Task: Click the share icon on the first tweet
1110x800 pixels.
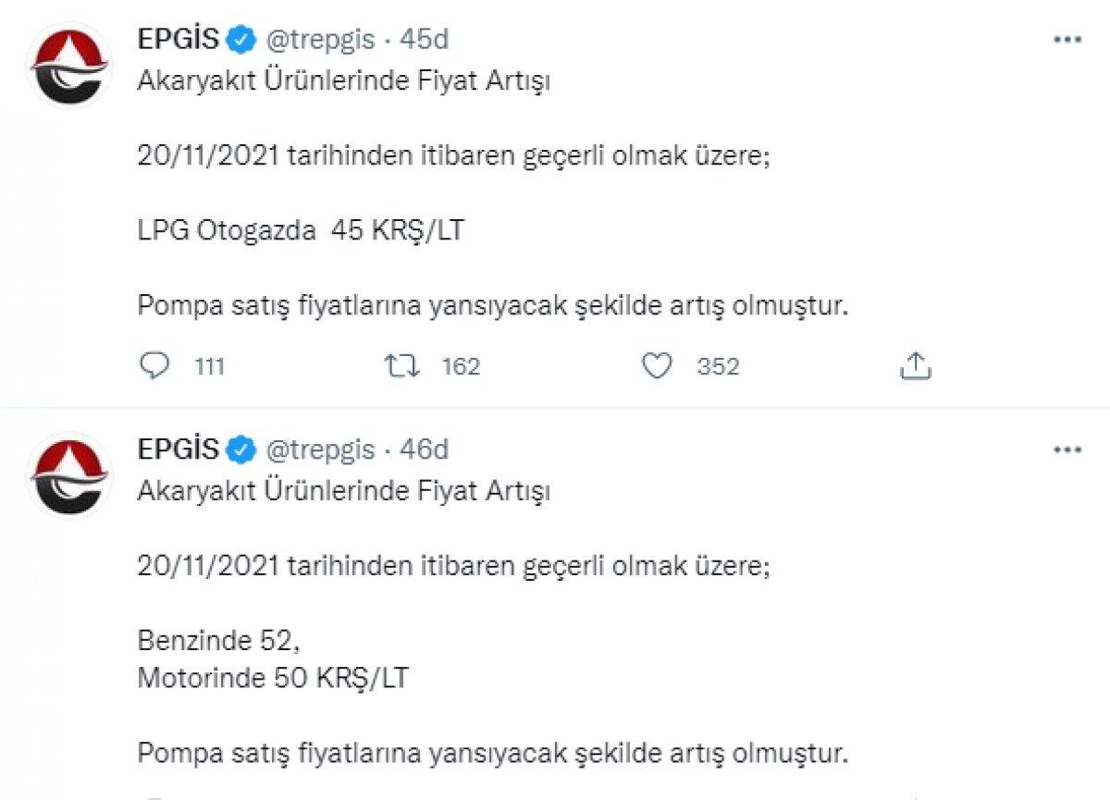Action: pos(917,366)
